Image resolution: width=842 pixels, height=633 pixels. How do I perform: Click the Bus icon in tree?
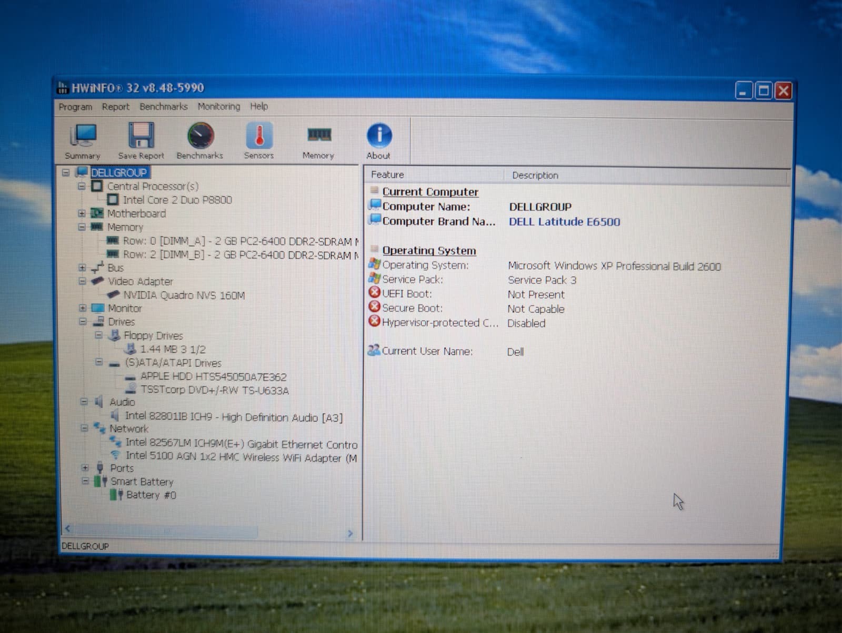[98, 268]
